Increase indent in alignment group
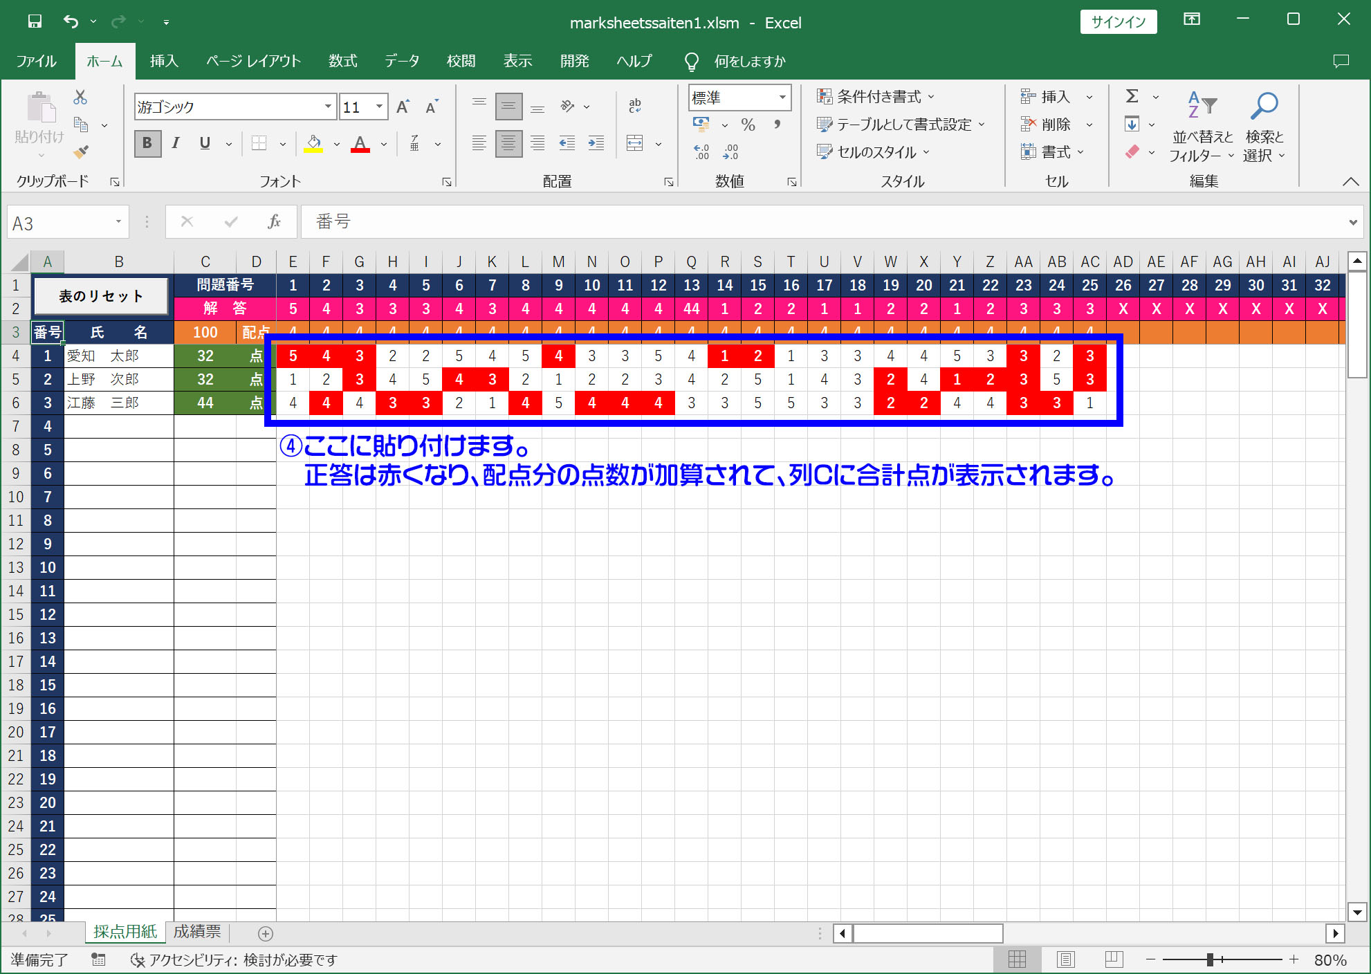The height and width of the screenshot is (974, 1371). pyautogui.click(x=596, y=143)
